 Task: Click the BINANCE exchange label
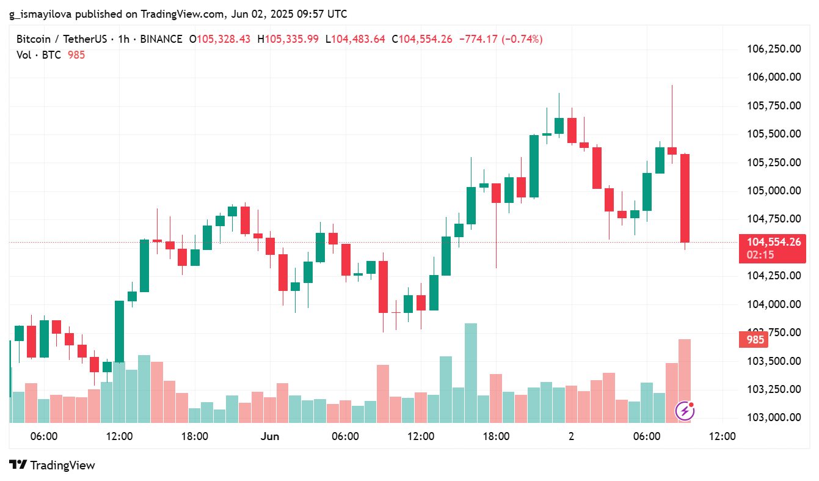tap(161, 39)
